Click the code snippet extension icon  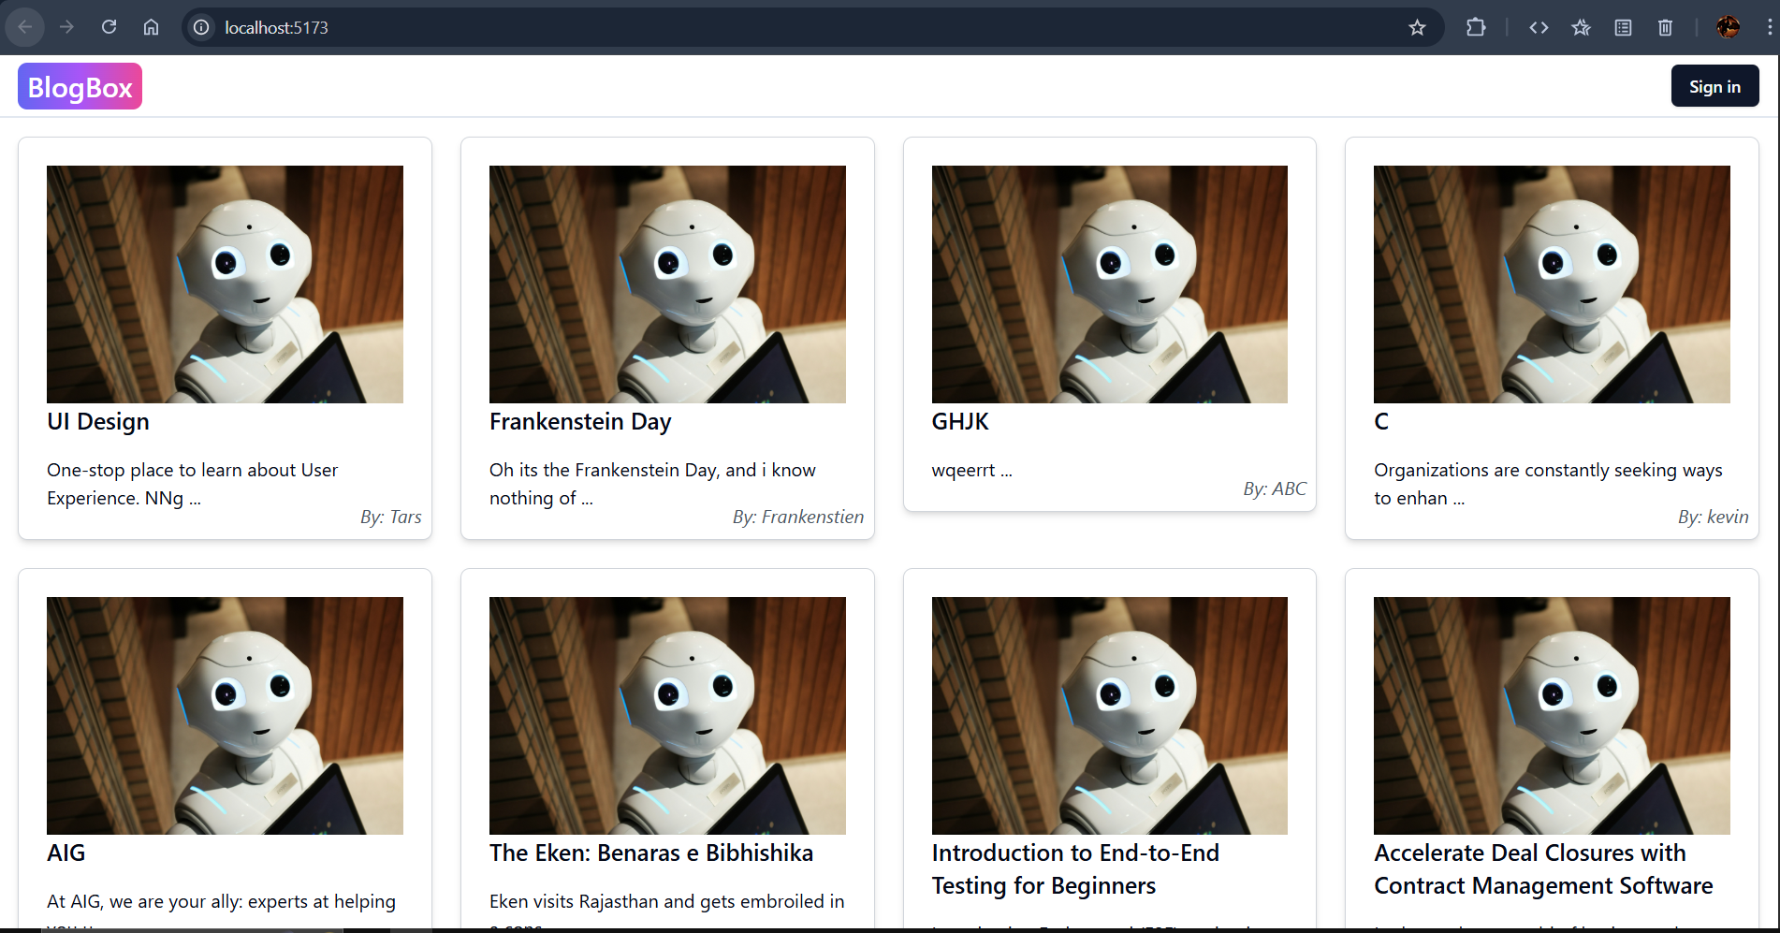1539,27
